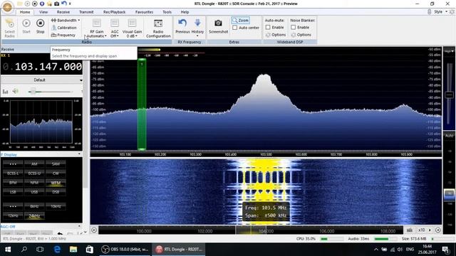Click the left circular arrow below waterfall

[x=94, y=230]
